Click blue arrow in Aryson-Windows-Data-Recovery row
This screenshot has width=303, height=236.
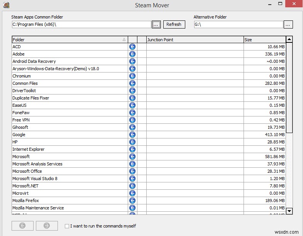click(132, 69)
